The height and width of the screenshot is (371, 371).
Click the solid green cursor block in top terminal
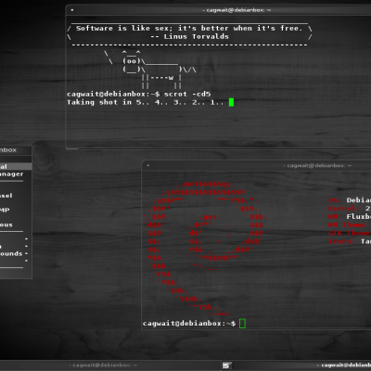click(x=231, y=102)
